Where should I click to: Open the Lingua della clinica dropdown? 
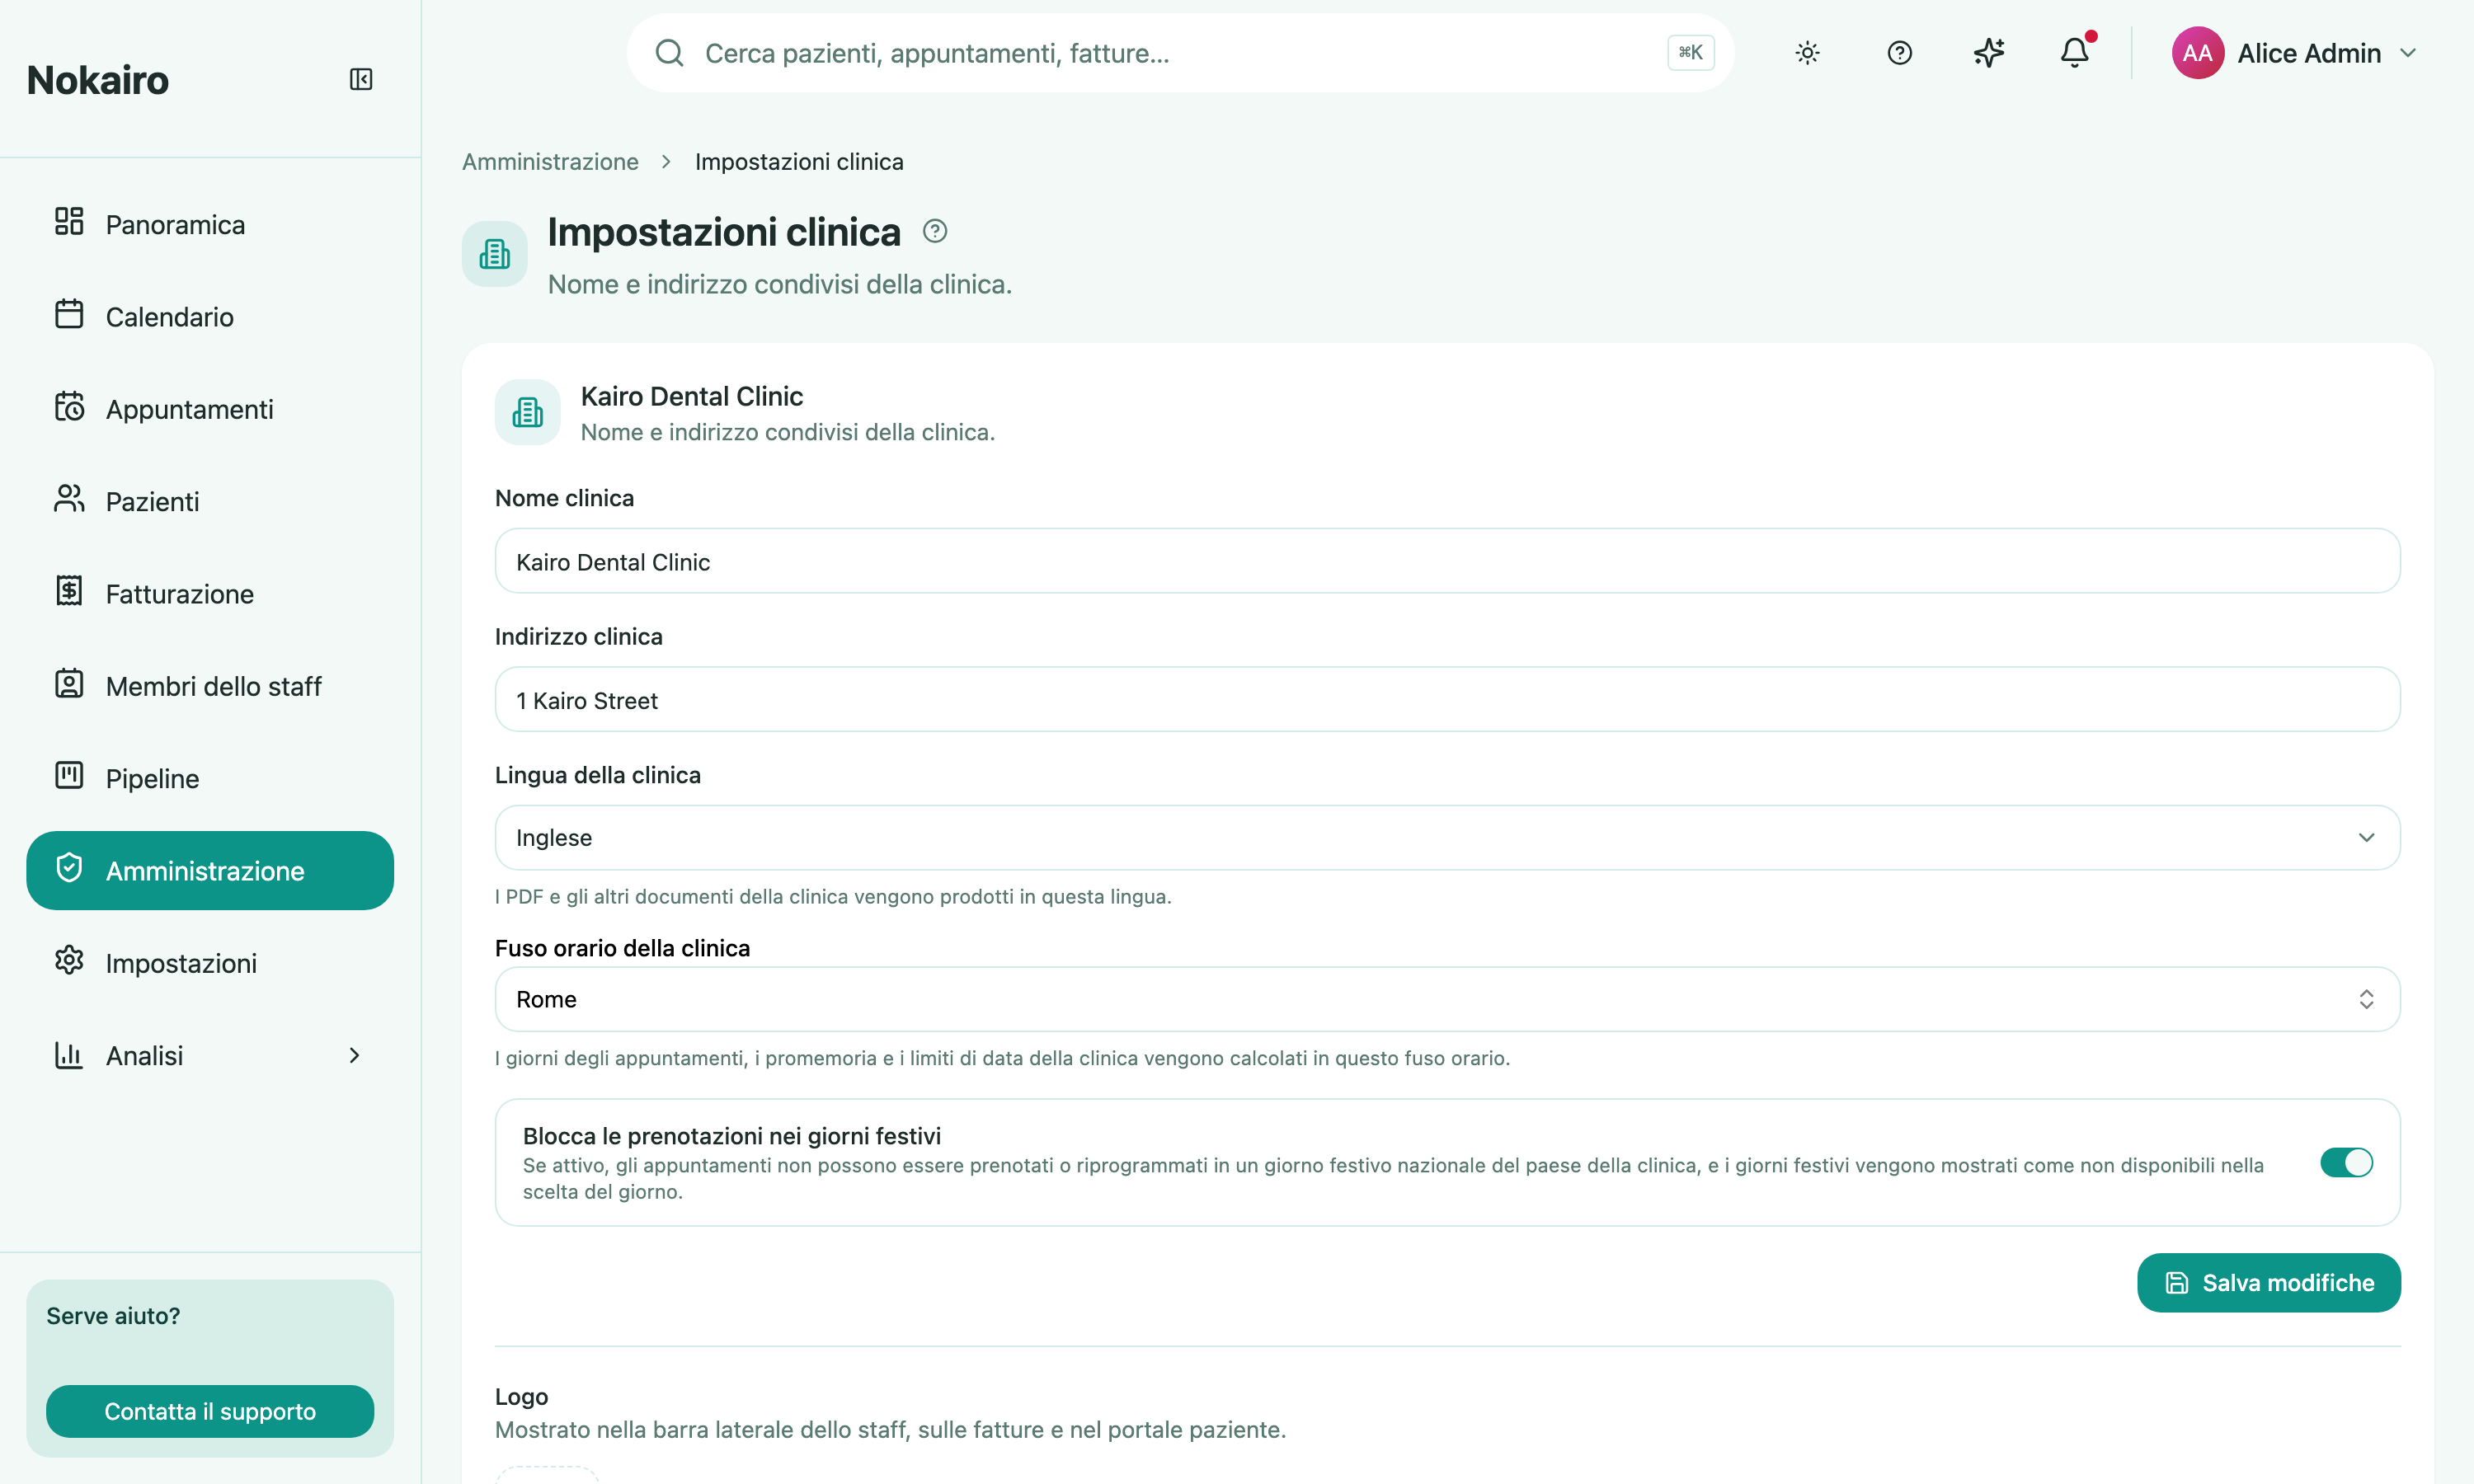click(x=1447, y=837)
